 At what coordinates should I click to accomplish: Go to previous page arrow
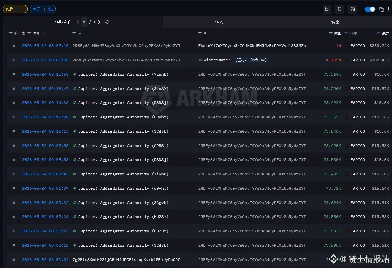click(78, 22)
